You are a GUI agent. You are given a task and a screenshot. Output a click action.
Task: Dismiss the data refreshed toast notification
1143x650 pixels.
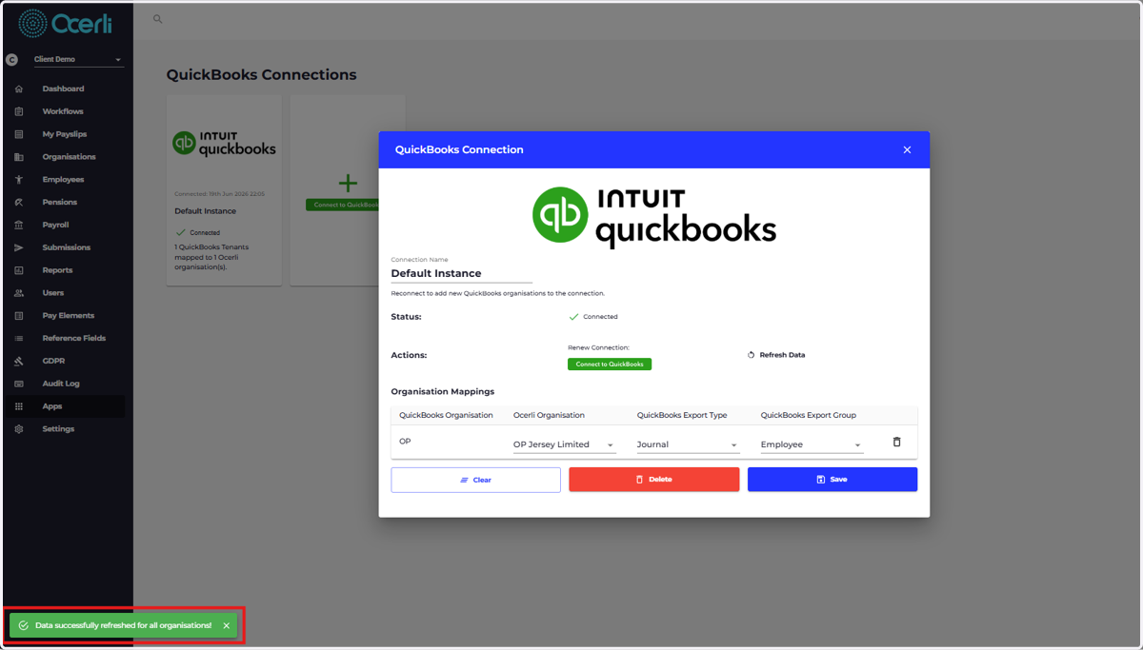point(227,625)
